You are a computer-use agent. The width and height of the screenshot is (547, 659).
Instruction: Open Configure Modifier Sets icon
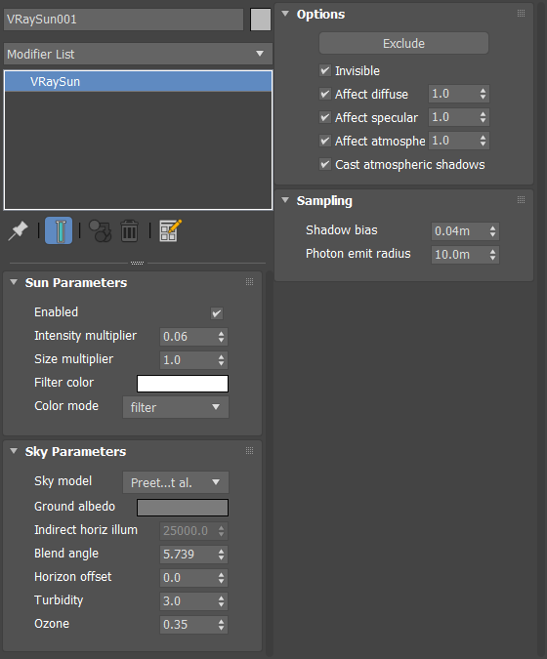coord(170,230)
